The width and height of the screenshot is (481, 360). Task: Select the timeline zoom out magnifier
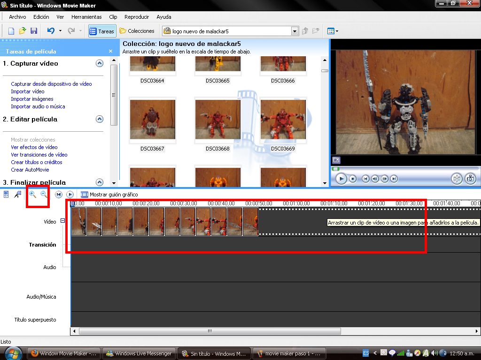(x=44, y=194)
